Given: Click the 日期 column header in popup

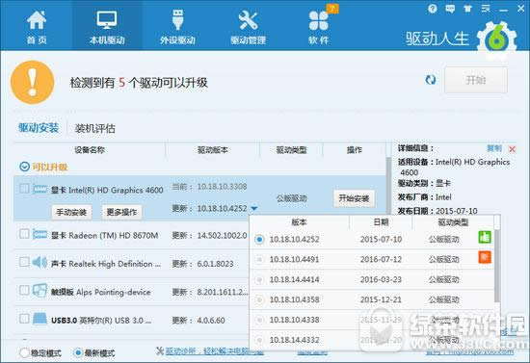Looking at the screenshot, I should [x=381, y=221].
